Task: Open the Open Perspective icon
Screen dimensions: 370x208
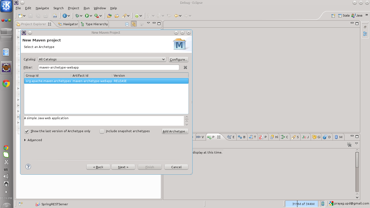Action: pos(333,15)
